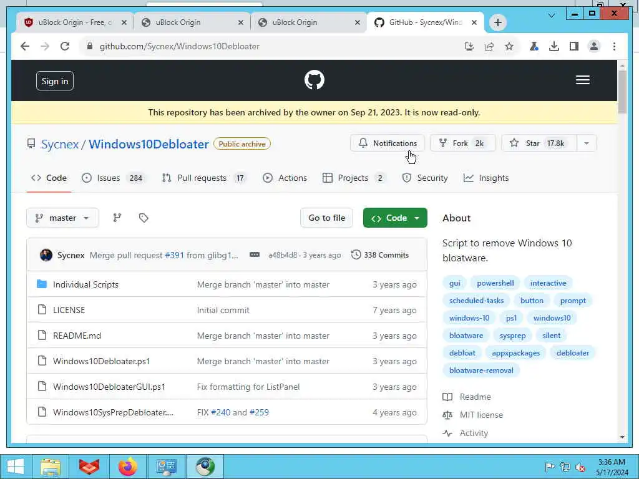
Task: Open the Chrome three-dot menu
Action: tap(614, 46)
